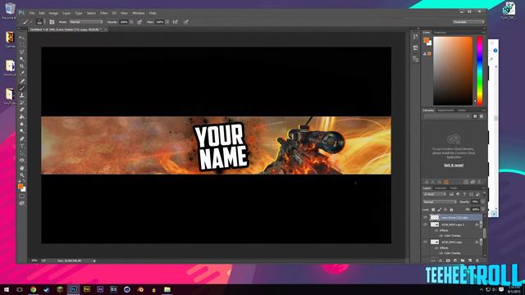Select the Horizontal Type tool
The height and width of the screenshot is (295, 525).
[x=22, y=146]
